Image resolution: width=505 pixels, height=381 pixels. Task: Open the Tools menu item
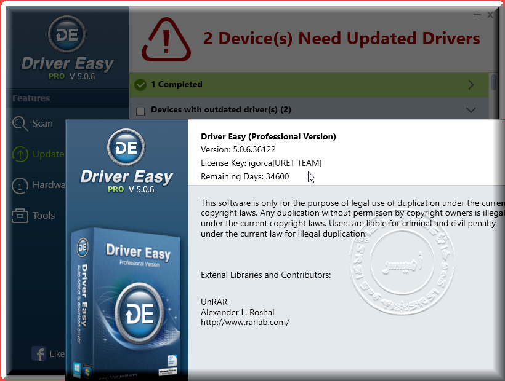pos(44,216)
